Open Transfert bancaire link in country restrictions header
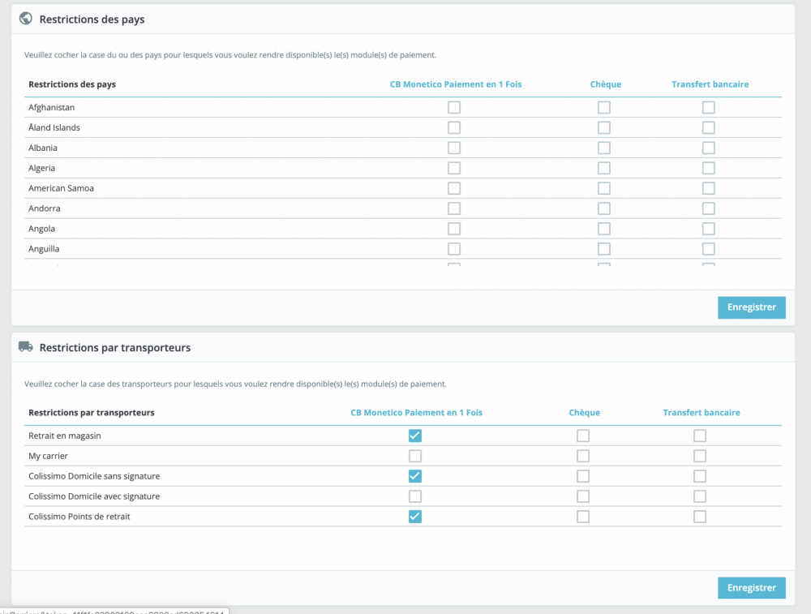The width and height of the screenshot is (811, 614). click(710, 84)
